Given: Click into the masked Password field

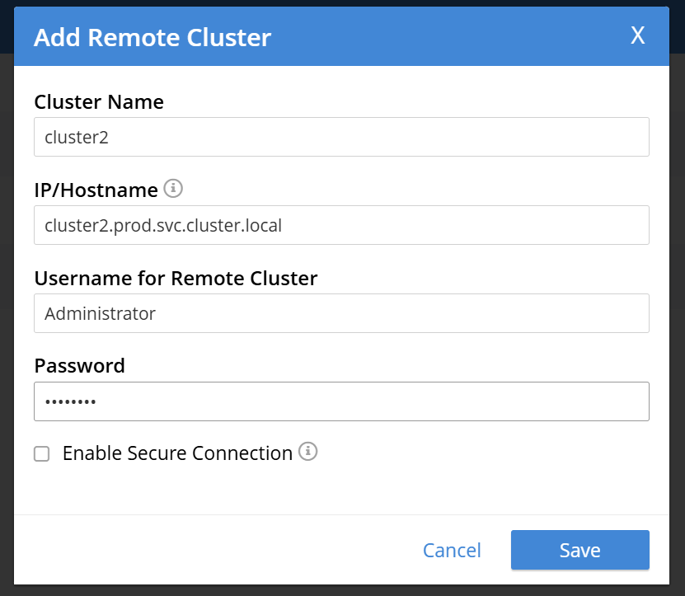Looking at the screenshot, I should (341, 401).
